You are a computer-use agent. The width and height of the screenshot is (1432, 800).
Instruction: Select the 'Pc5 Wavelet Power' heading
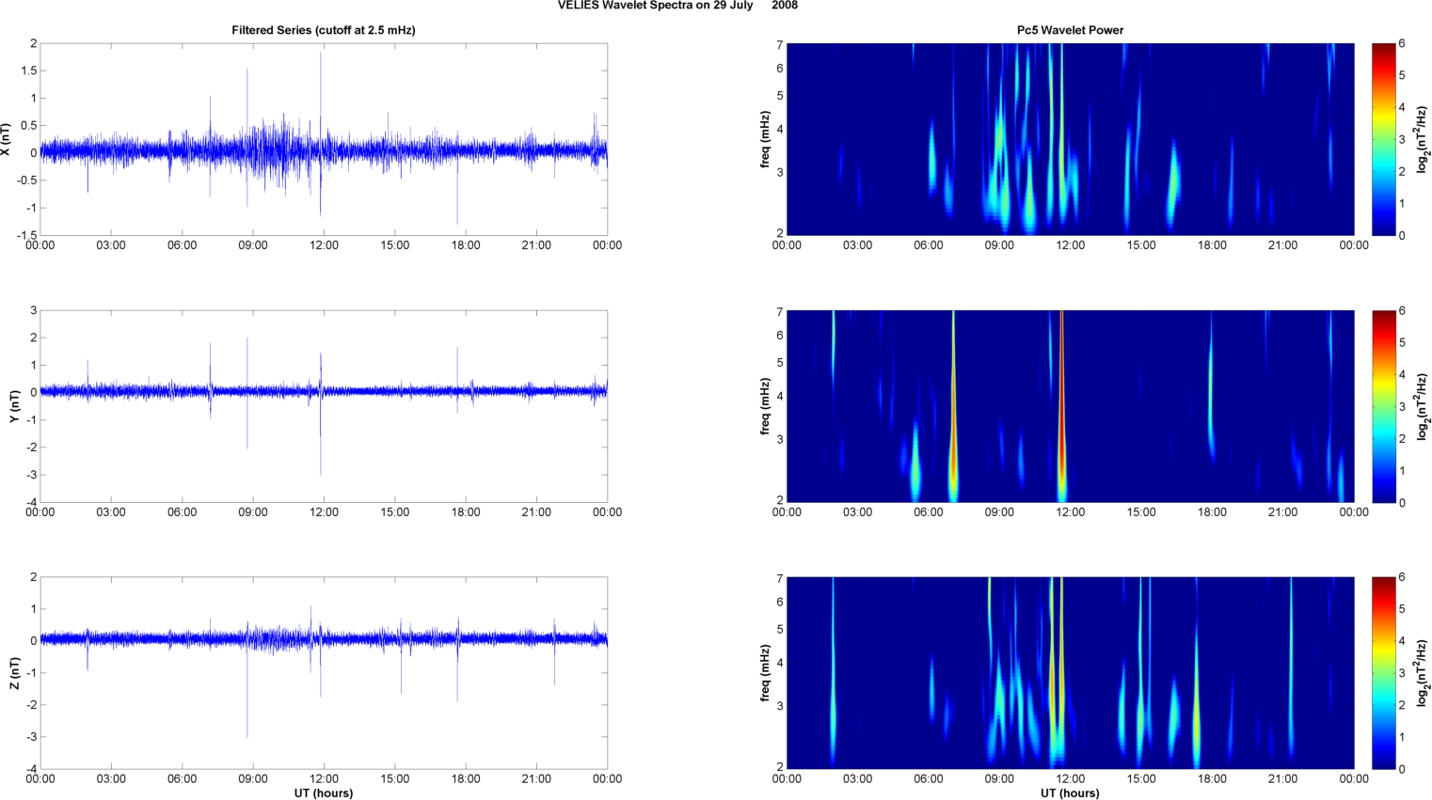coord(1070,30)
